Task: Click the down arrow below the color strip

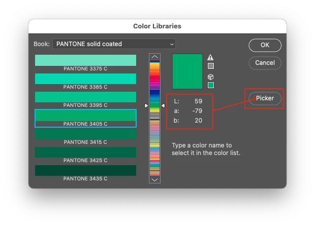Action: 154,180
